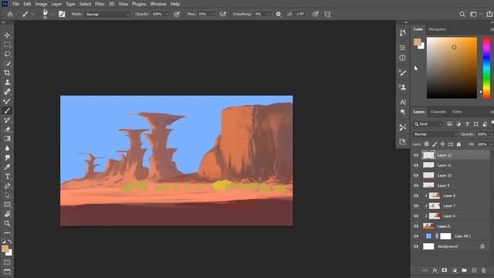The width and height of the screenshot is (494, 278).
Task: Click the brush angle input field
Action: 299,14
